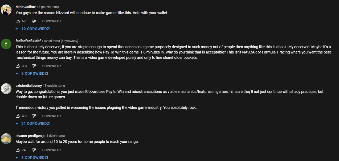Click nicanor perdigon jr.'s profile avatar
The height and width of the screenshot is (161, 339).
6,138
